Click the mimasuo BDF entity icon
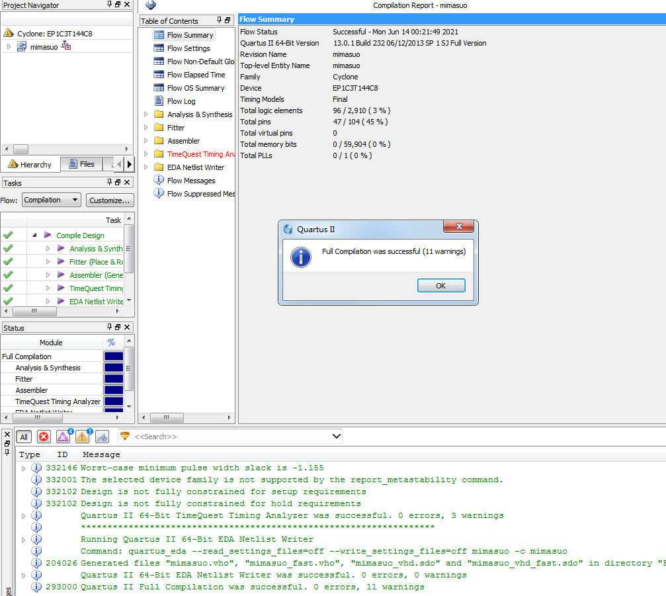This screenshot has width=666, height=596. click(x=22, y=47)
